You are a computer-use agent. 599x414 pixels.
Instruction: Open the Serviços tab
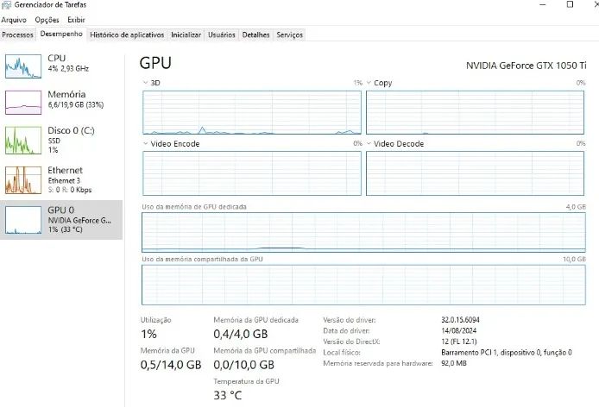tap(289, 34)
